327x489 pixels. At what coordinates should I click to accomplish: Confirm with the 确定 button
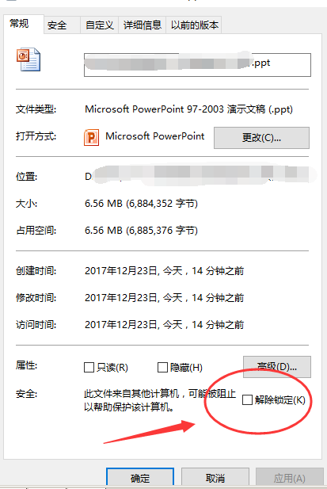point(140,478)
